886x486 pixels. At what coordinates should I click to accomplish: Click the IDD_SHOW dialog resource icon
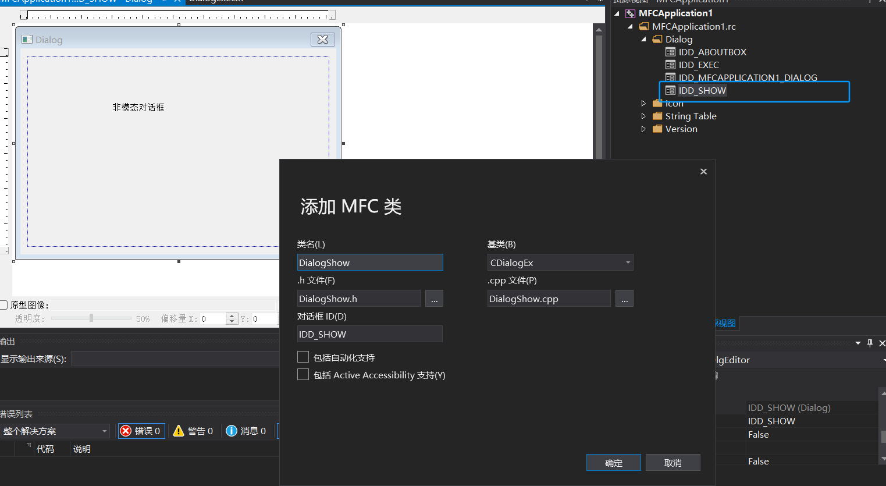(x=670, y=90)
